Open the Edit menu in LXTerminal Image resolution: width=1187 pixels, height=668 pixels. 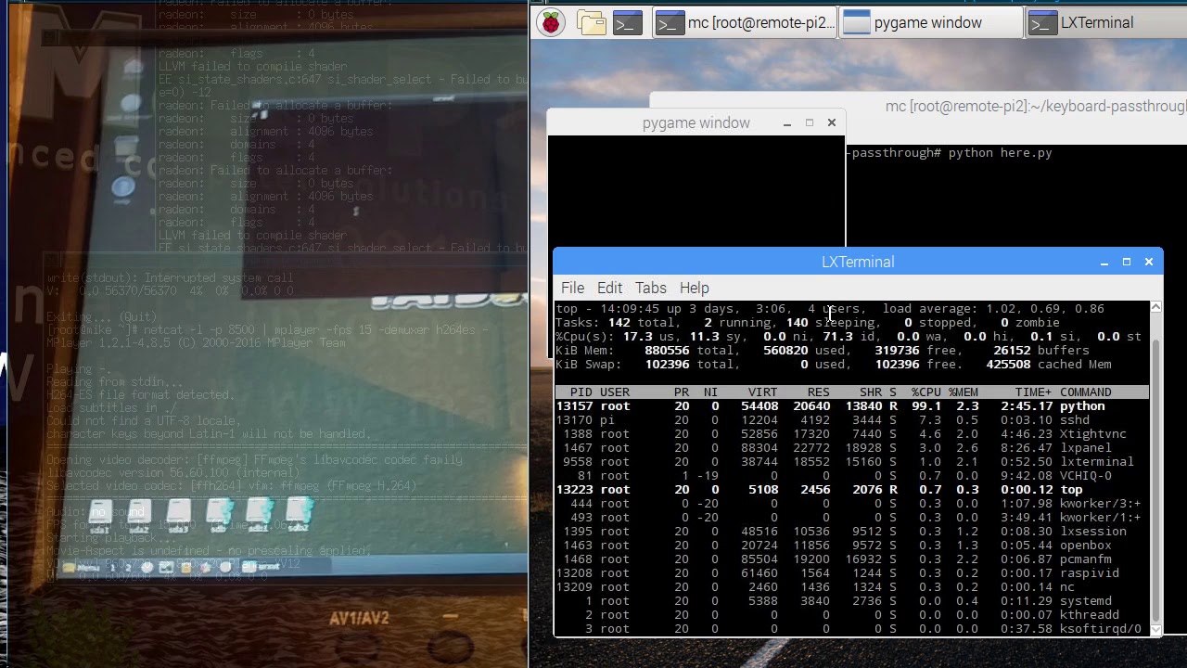click(609, 288)
